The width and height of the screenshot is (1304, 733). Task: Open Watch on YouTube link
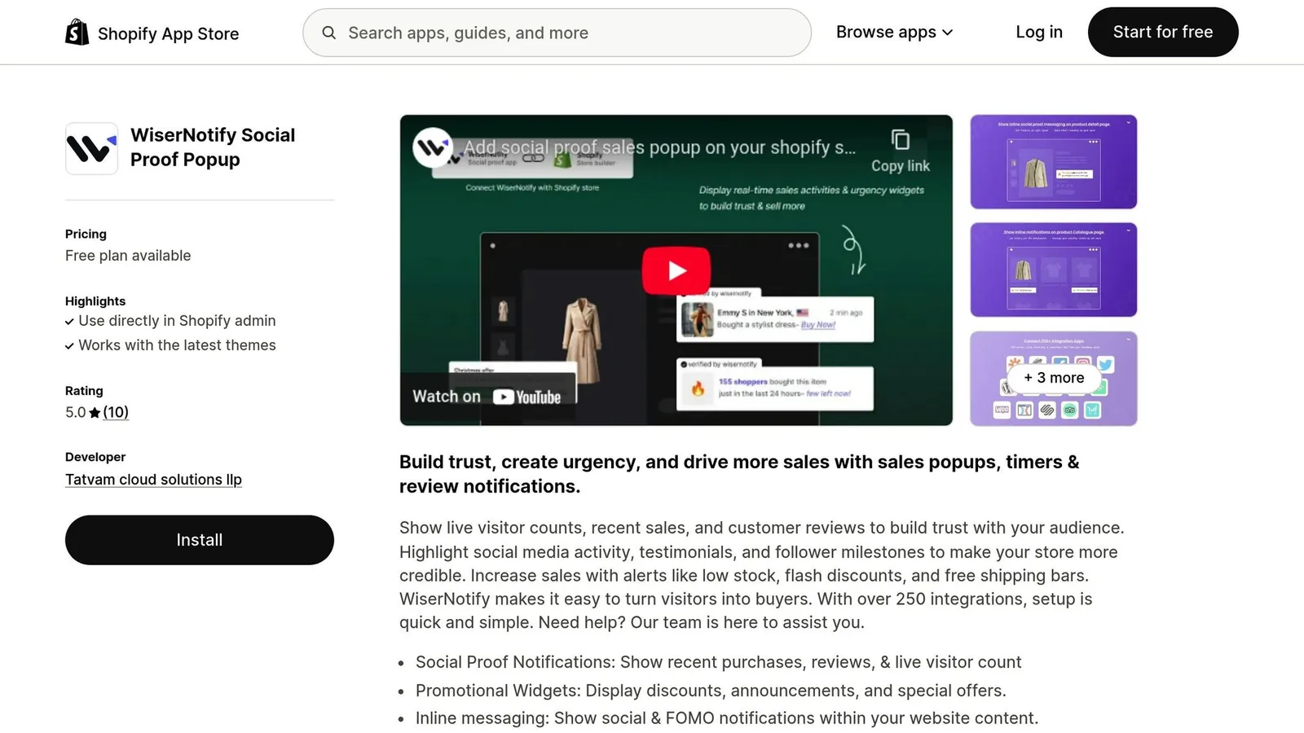pyautogui.click(x=487, y=397)
